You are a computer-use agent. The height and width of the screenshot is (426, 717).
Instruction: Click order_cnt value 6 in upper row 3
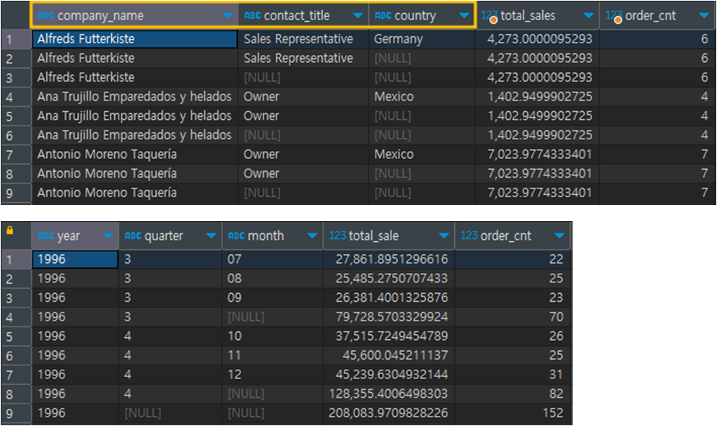tap(658, 78)
